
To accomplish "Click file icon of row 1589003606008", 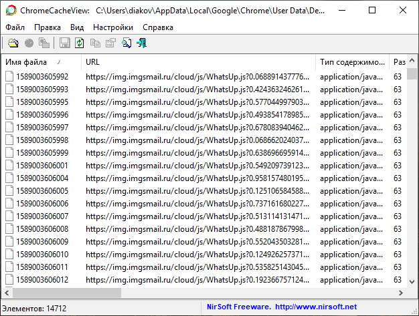I will click(9, 229).
